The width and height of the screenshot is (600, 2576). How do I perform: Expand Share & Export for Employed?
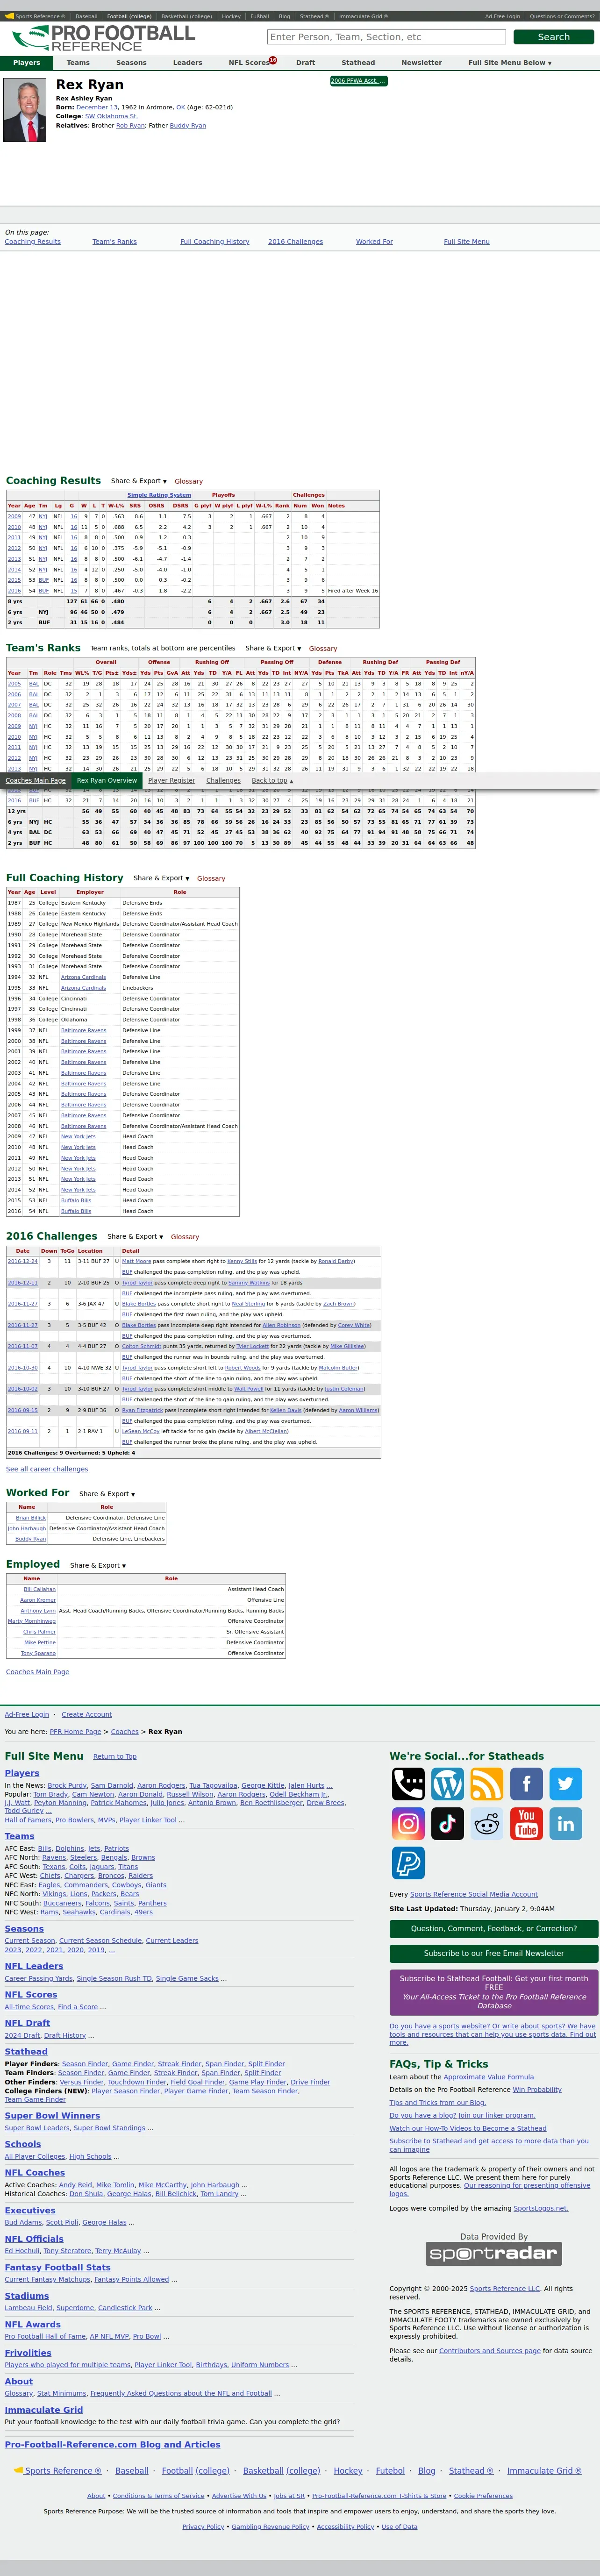coord(98,1565)
